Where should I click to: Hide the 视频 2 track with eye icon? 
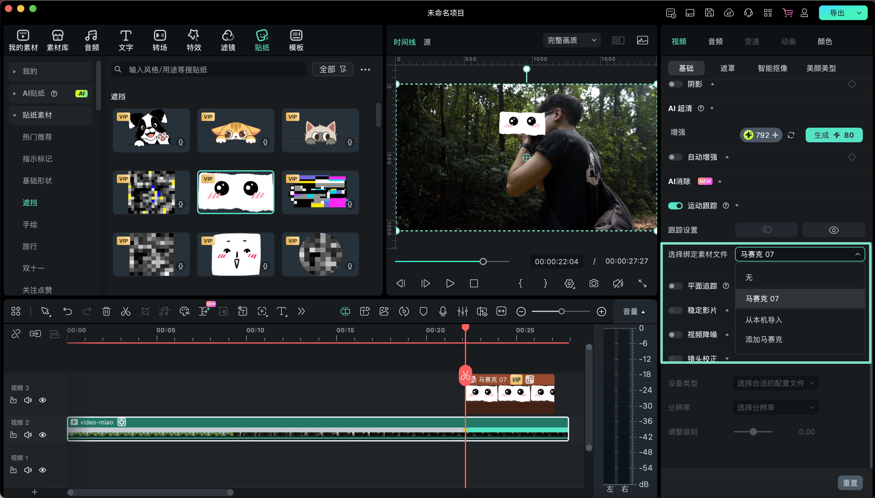[43, 435]
